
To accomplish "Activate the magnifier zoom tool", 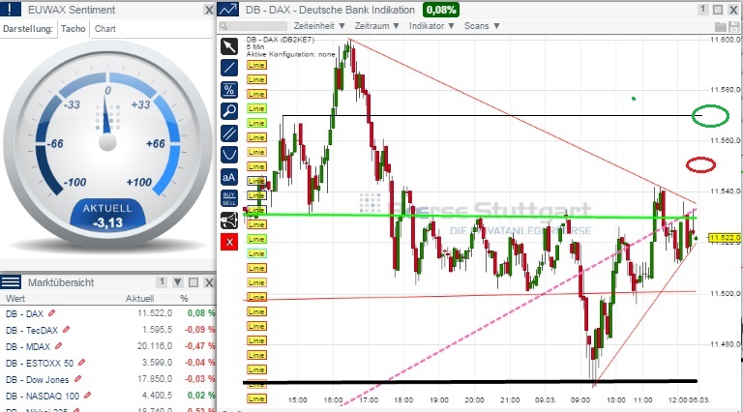I will click(x=229, y=111).
